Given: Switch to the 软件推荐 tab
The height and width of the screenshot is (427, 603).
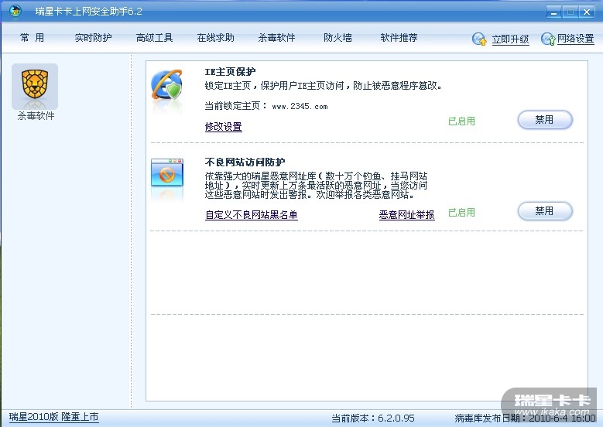Looking at the screenshot, I should tap(399, 38).
